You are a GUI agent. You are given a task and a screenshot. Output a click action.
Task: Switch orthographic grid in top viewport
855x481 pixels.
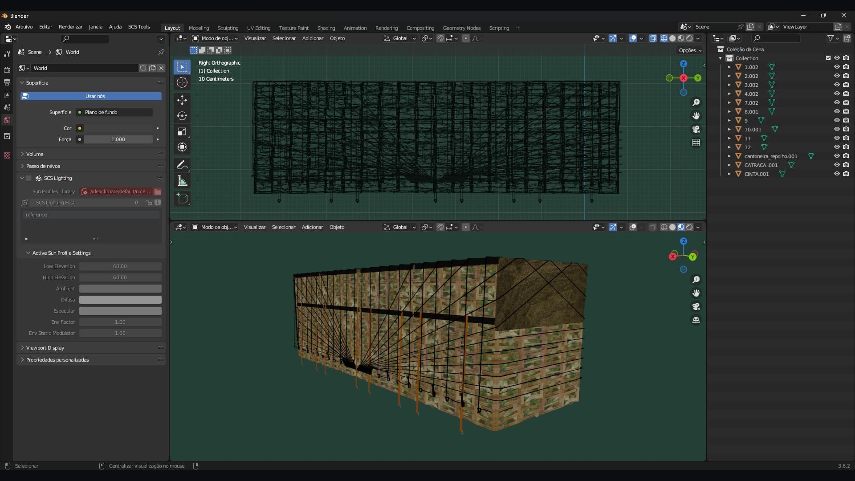click(x=696, y=143)
